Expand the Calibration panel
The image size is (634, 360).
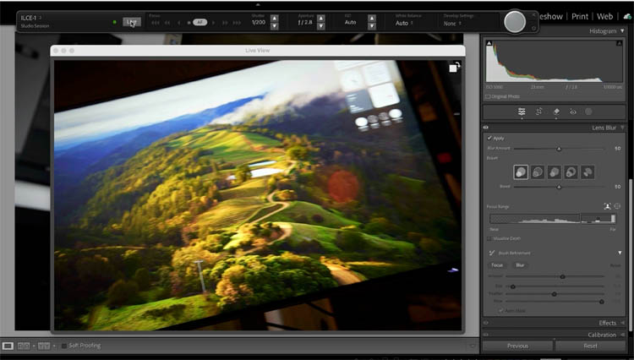[x=623, y=335]
